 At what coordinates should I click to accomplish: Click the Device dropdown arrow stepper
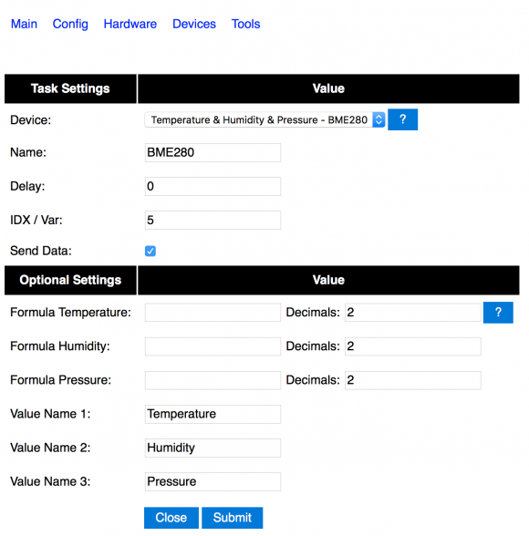(379, 120)
